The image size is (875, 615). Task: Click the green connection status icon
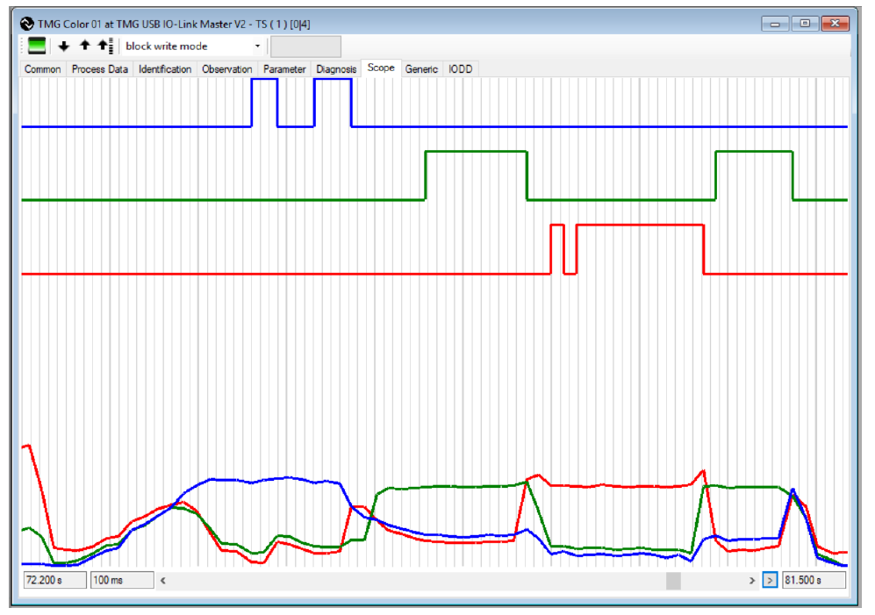click(x=37, y=46)
